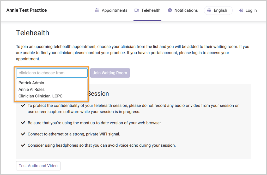
Task: Click the calendar icon beside Appointments
Action: click(x=97, y=10)
